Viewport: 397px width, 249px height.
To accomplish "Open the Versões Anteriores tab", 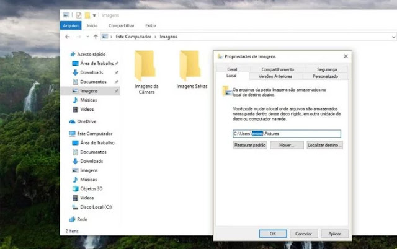I will click(x=275, y=76).
